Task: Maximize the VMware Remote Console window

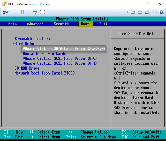Action: click(148, 4)
